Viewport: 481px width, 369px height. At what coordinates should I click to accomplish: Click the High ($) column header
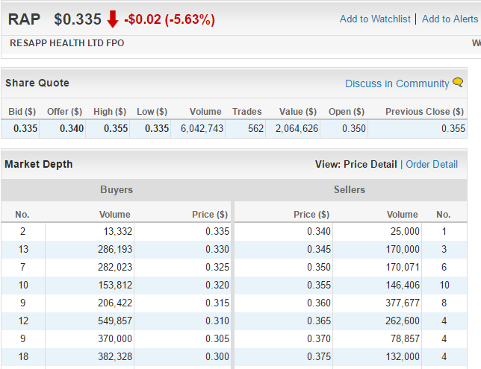click(110, 112)
